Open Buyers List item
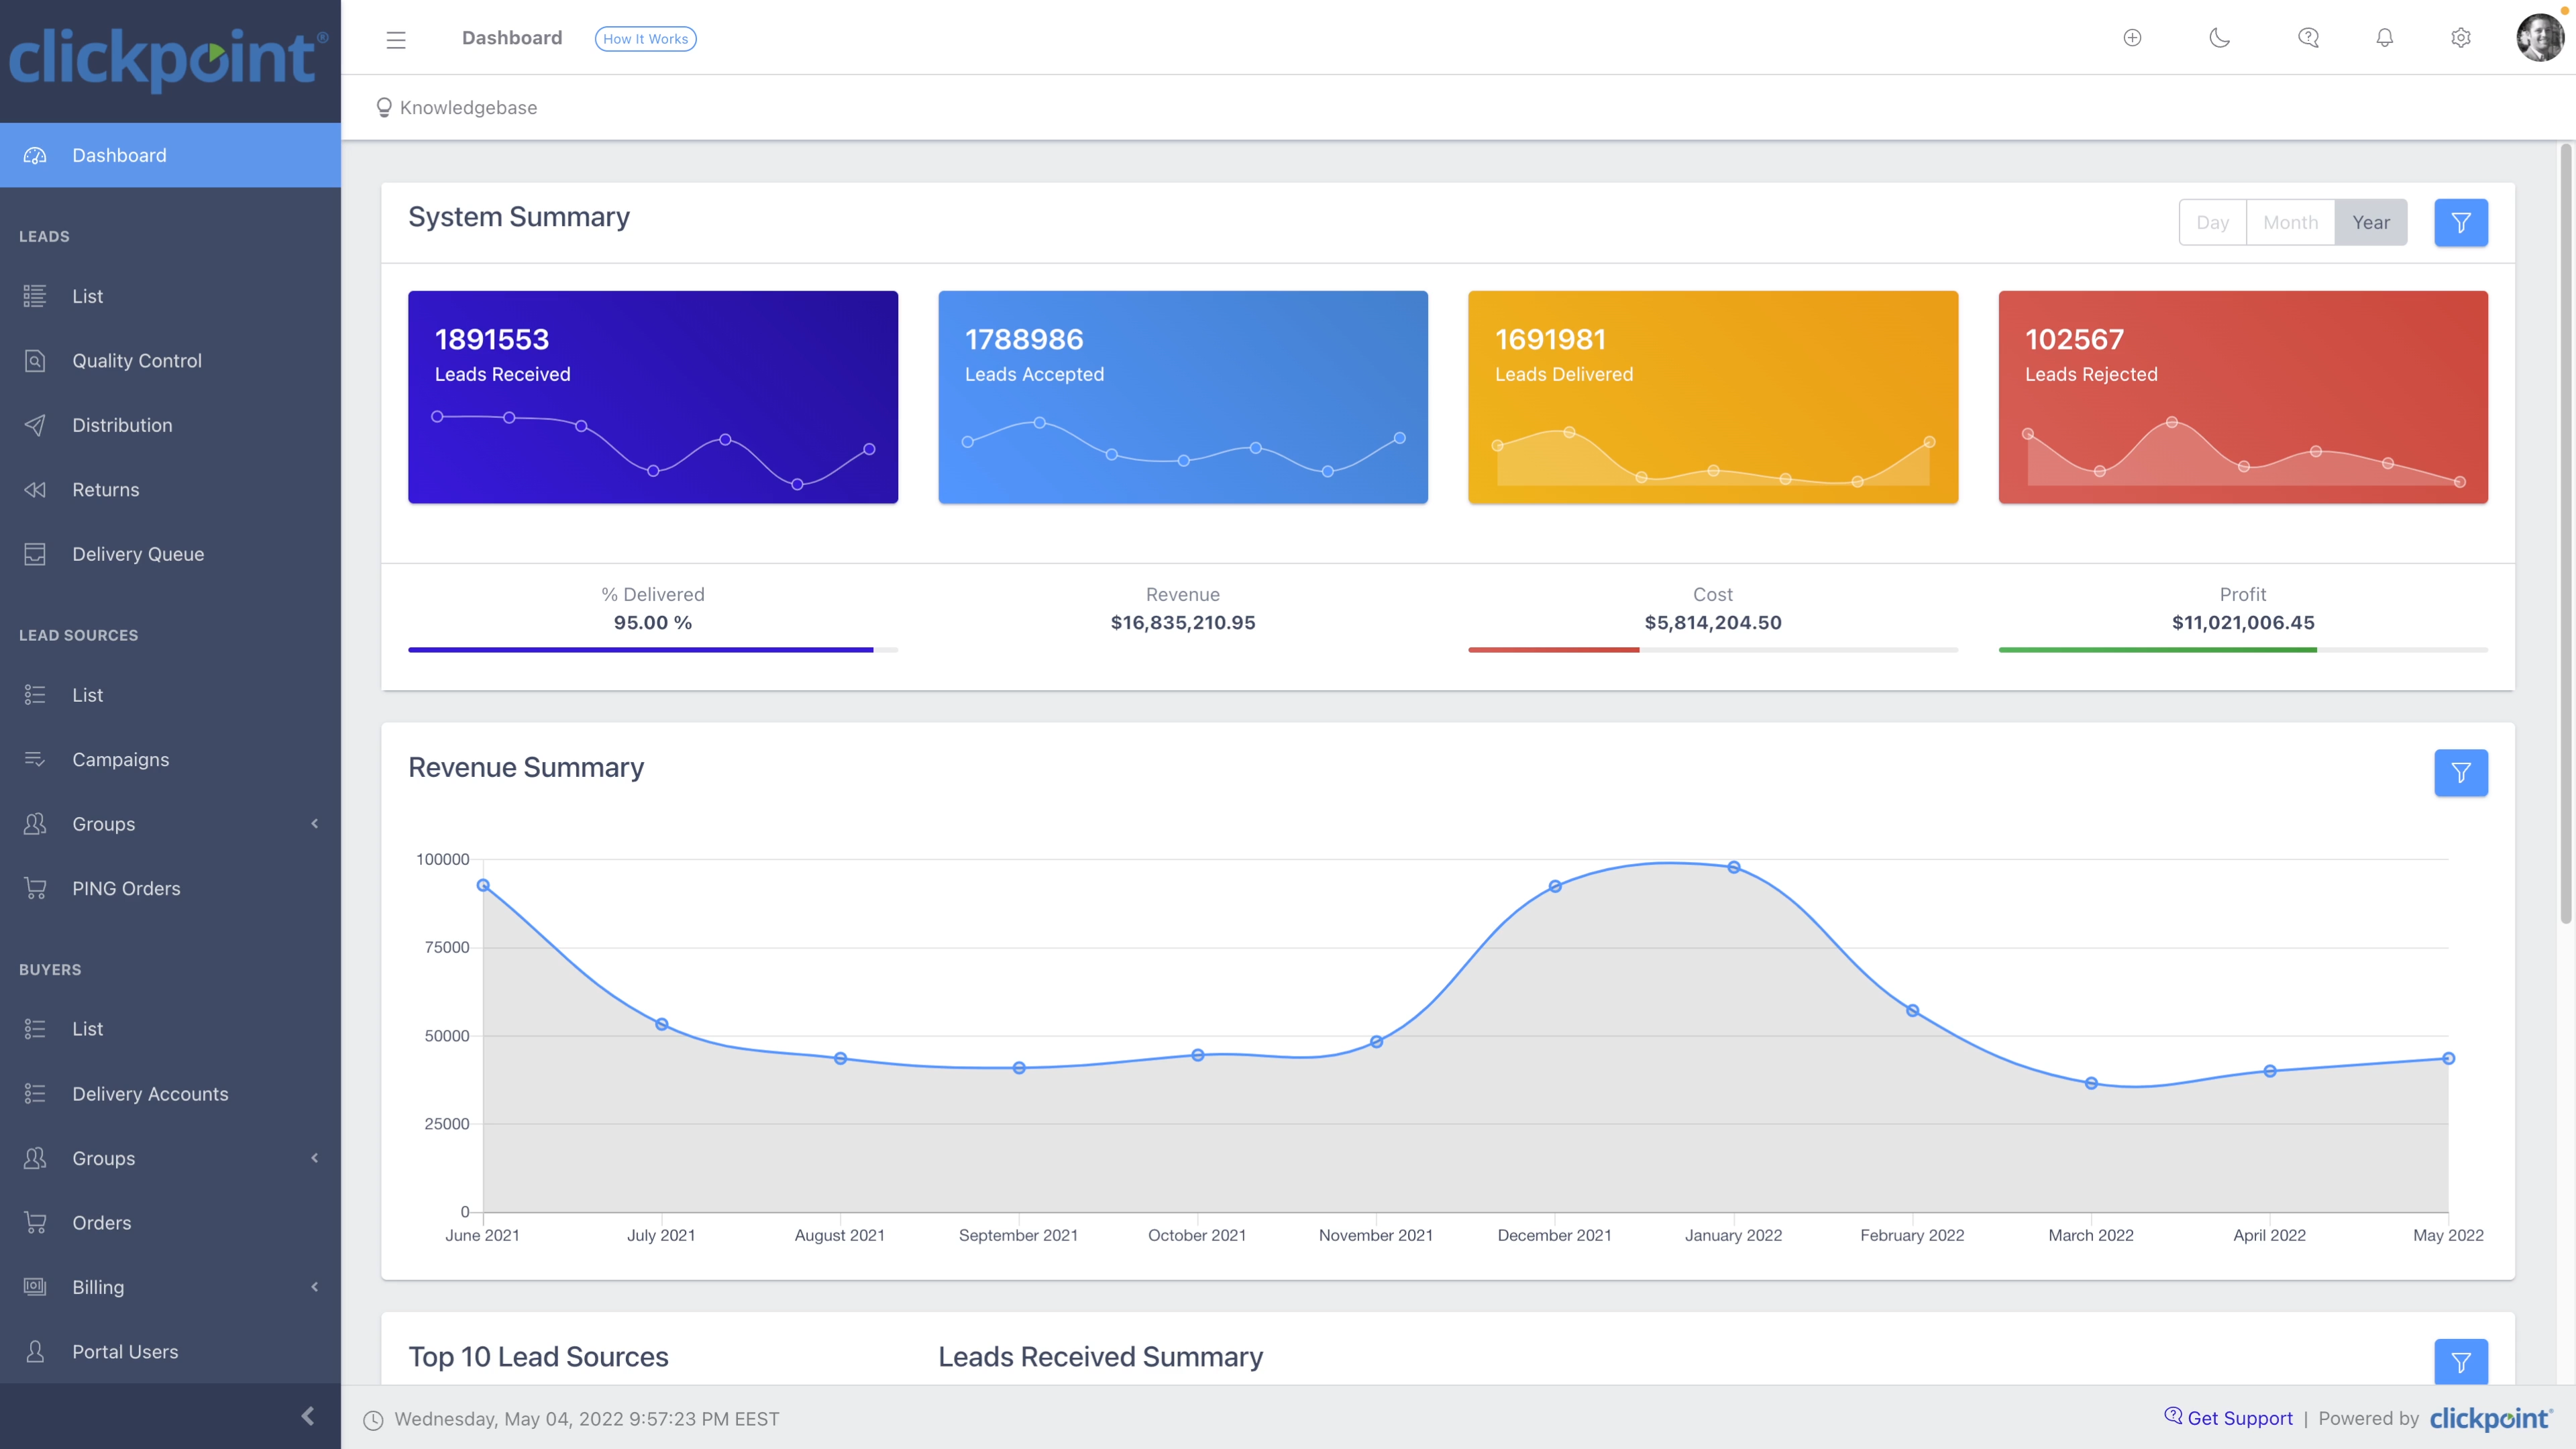The image size is (2576, 1449). click(170, 1029)
